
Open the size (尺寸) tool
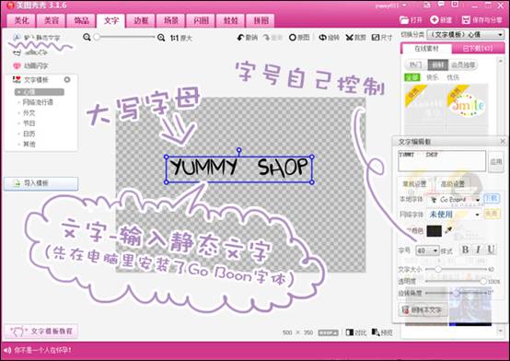coord(376,38)
